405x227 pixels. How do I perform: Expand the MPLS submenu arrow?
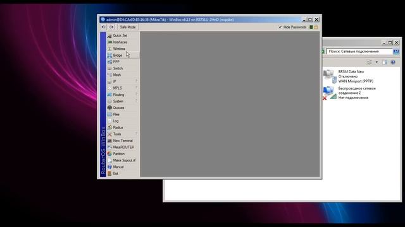click(137, 88)
